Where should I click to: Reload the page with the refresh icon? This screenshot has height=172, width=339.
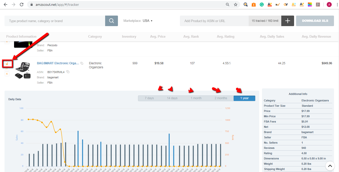22,5
